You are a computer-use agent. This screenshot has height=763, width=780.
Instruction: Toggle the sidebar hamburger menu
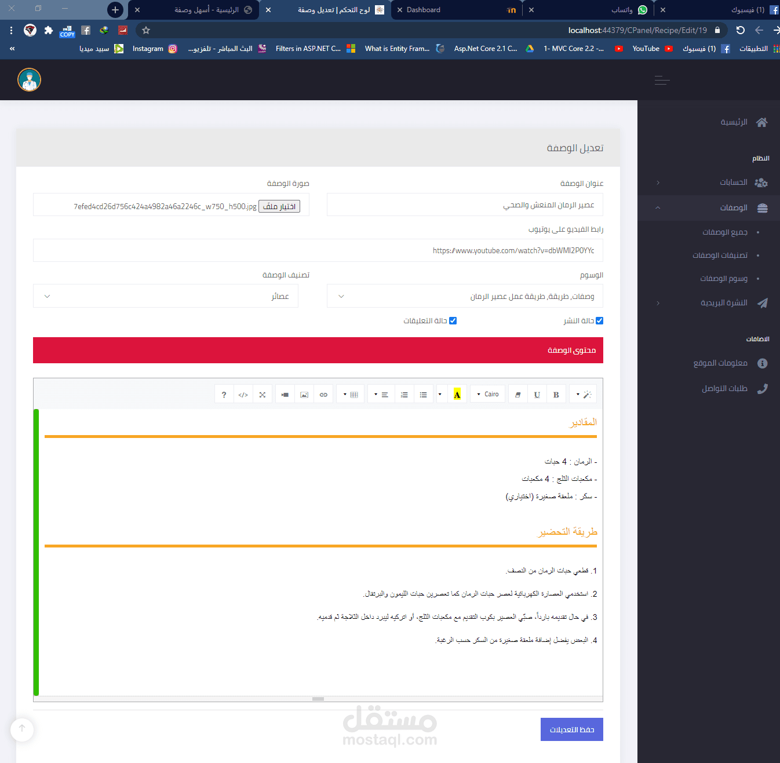(x=662, y=81)
